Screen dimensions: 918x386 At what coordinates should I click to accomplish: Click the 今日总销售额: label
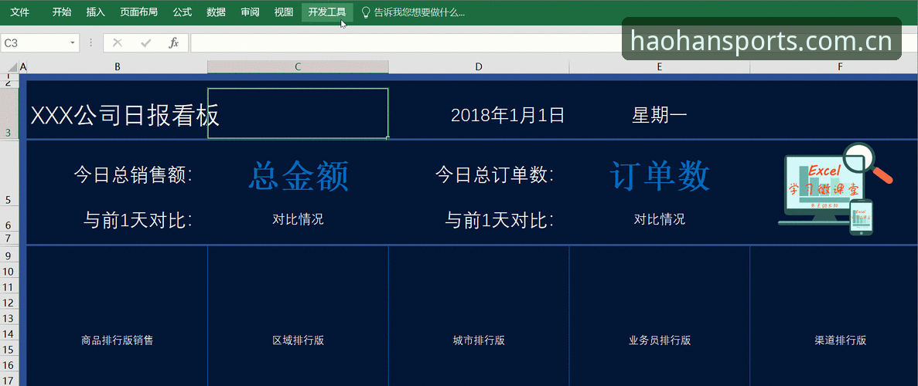[x=133, y=175]
